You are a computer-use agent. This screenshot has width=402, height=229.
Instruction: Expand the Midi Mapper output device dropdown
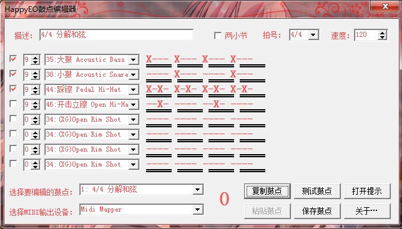197,210
